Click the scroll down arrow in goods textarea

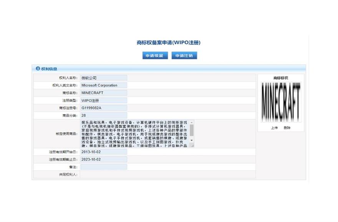click(x=192, y=141)
